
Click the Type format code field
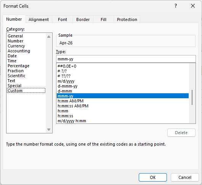126,59
